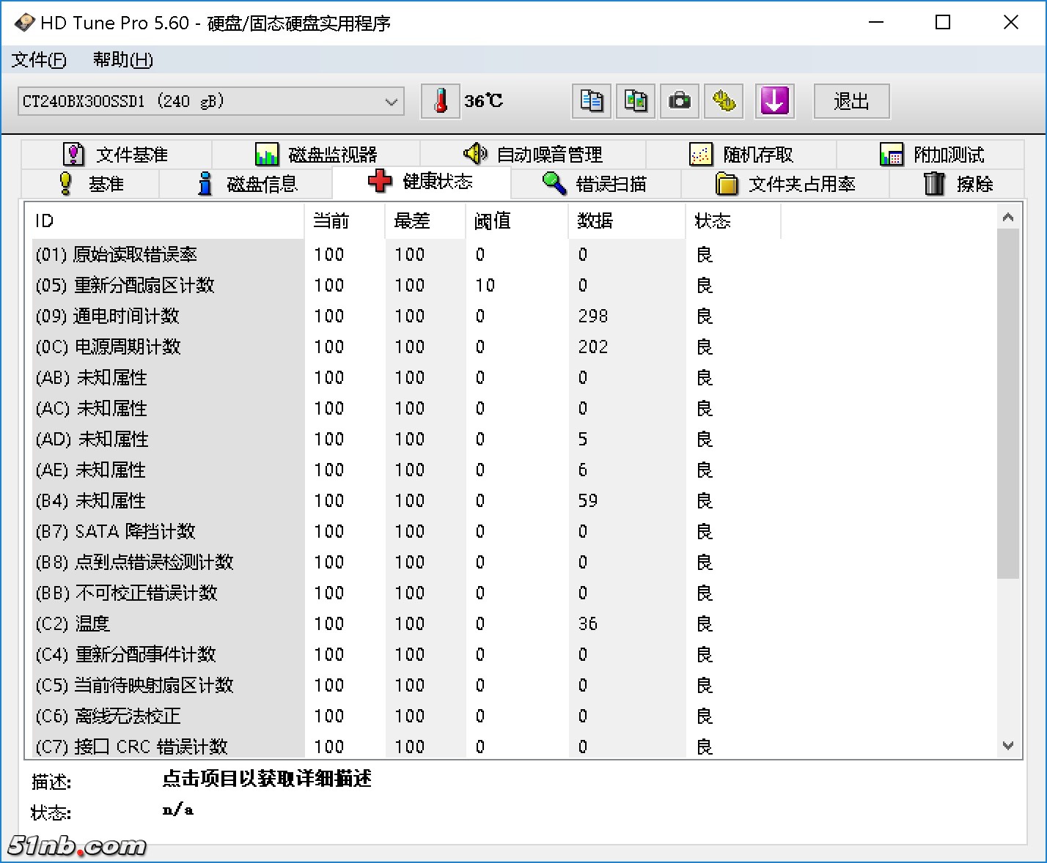1047x863 pixels.
Task: Switch to the 磁盘监视器 tab
Action: click(316, 155)
